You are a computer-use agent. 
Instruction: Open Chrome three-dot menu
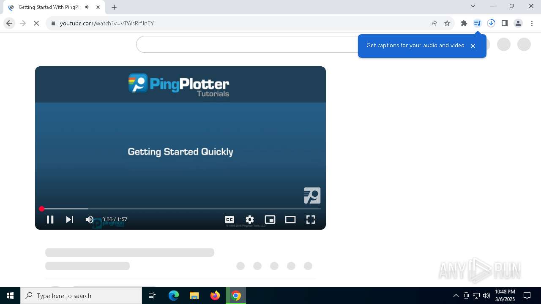pyautogui.click(x=532, y=23)
